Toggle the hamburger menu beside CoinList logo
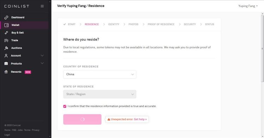The height and width of the screenshot is (138, 264). [x=42, y=6]
